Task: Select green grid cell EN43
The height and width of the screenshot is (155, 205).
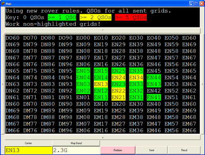Action: pyautogui.click(x=154, y=84)
